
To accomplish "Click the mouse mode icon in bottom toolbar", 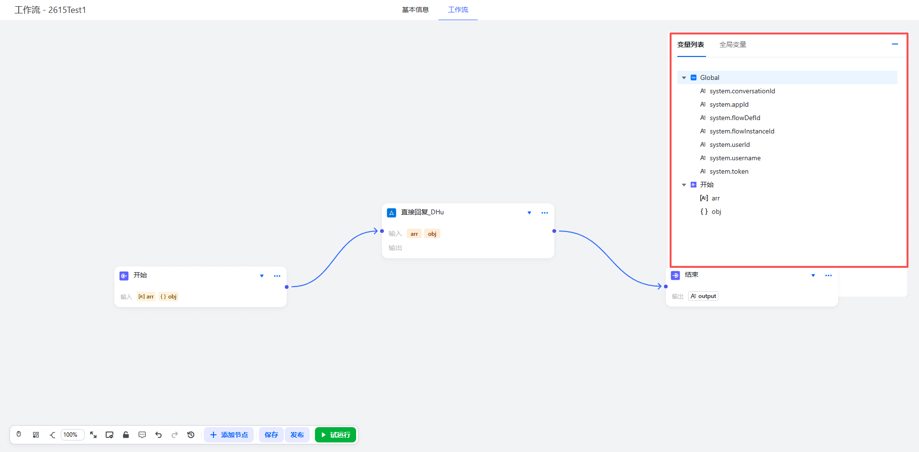I will tap(19, 434).
